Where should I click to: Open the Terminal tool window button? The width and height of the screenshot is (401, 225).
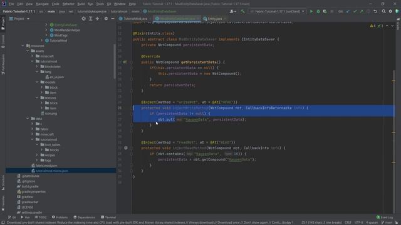(108, 217)
